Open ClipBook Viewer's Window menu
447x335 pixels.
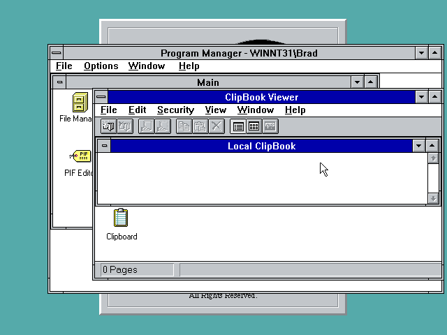(256, 110)
